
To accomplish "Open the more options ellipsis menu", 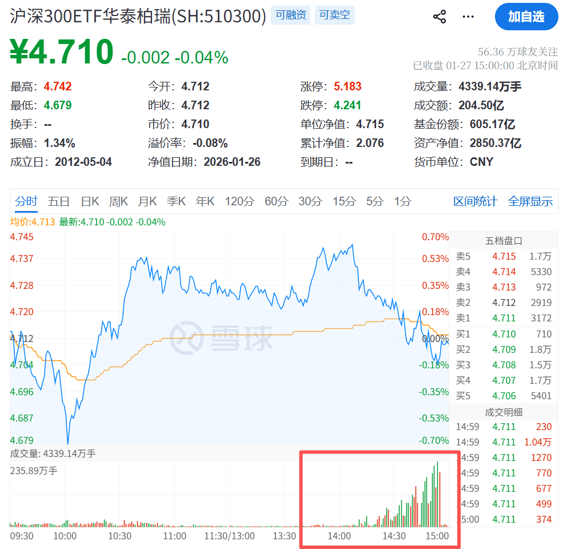I will pos(468,17).
